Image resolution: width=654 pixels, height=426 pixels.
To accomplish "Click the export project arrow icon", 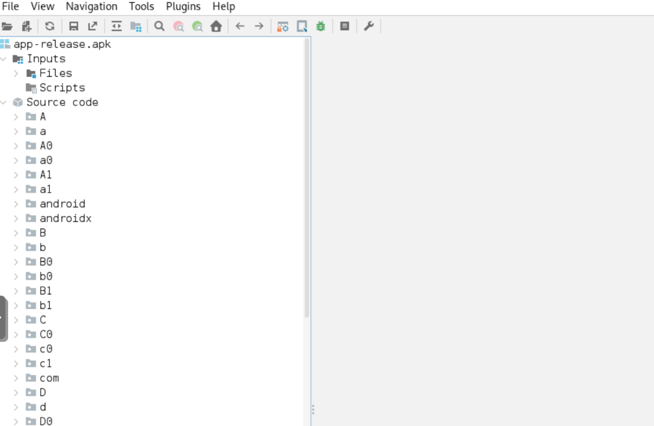I will 92,26.
